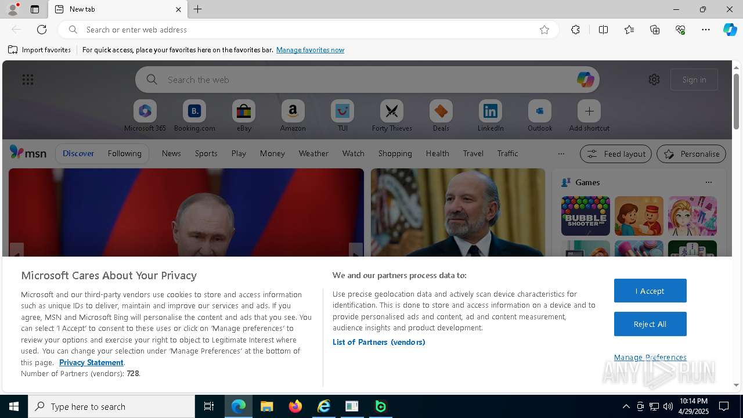Open Outlook shortcut

click(x=540, y=116)
